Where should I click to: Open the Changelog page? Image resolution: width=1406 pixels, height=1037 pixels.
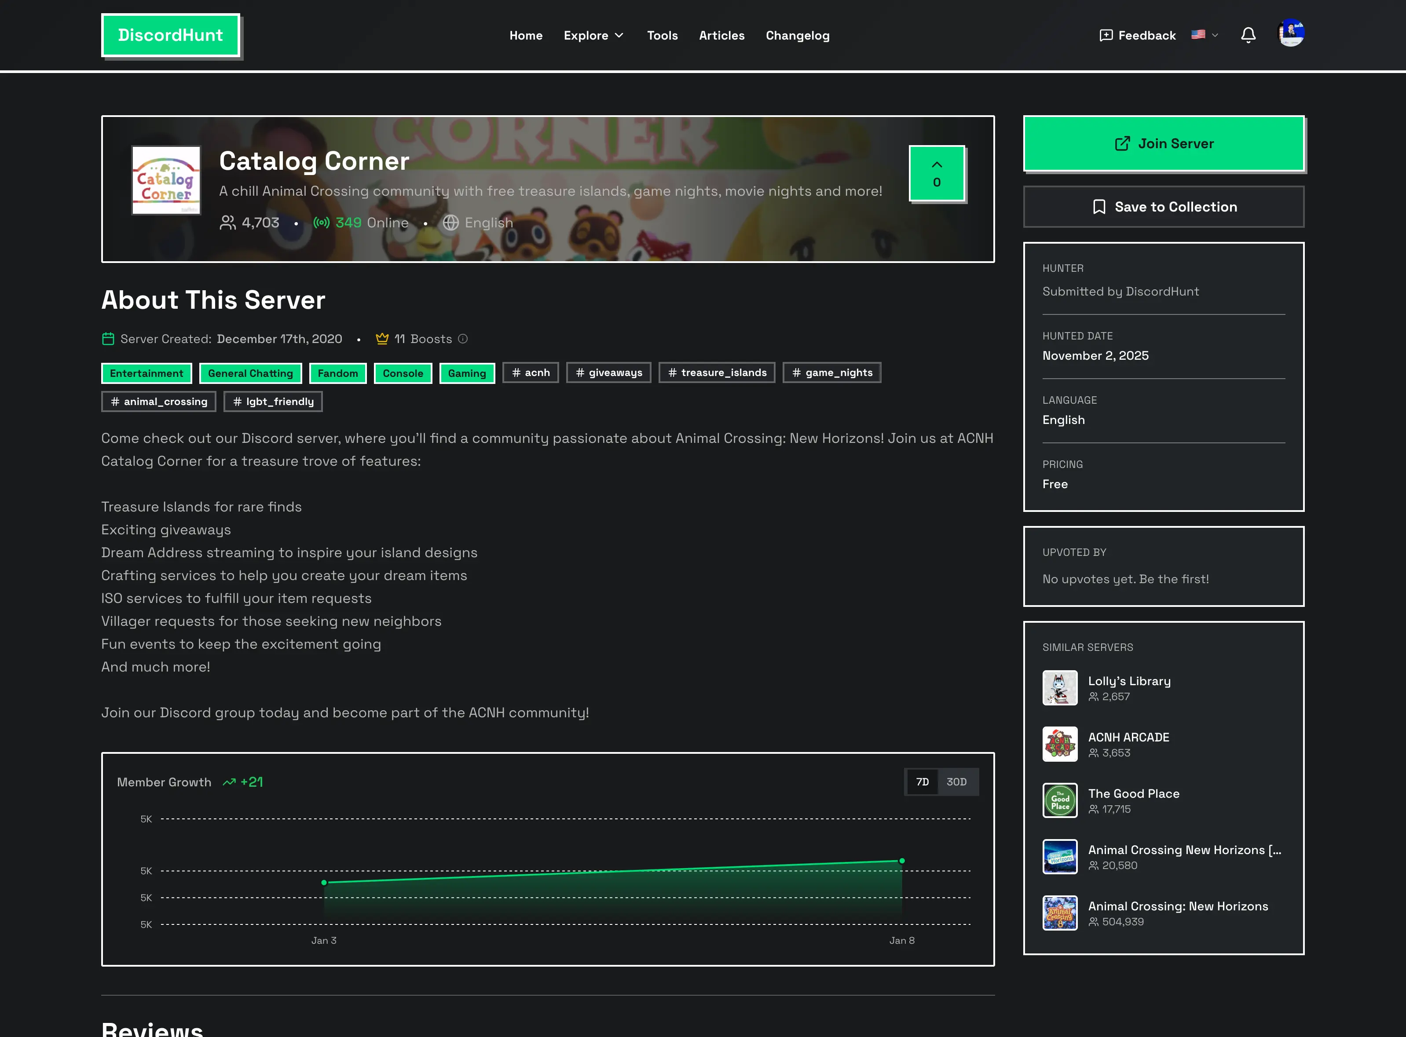pyautogui.click(x=797, y=36)
